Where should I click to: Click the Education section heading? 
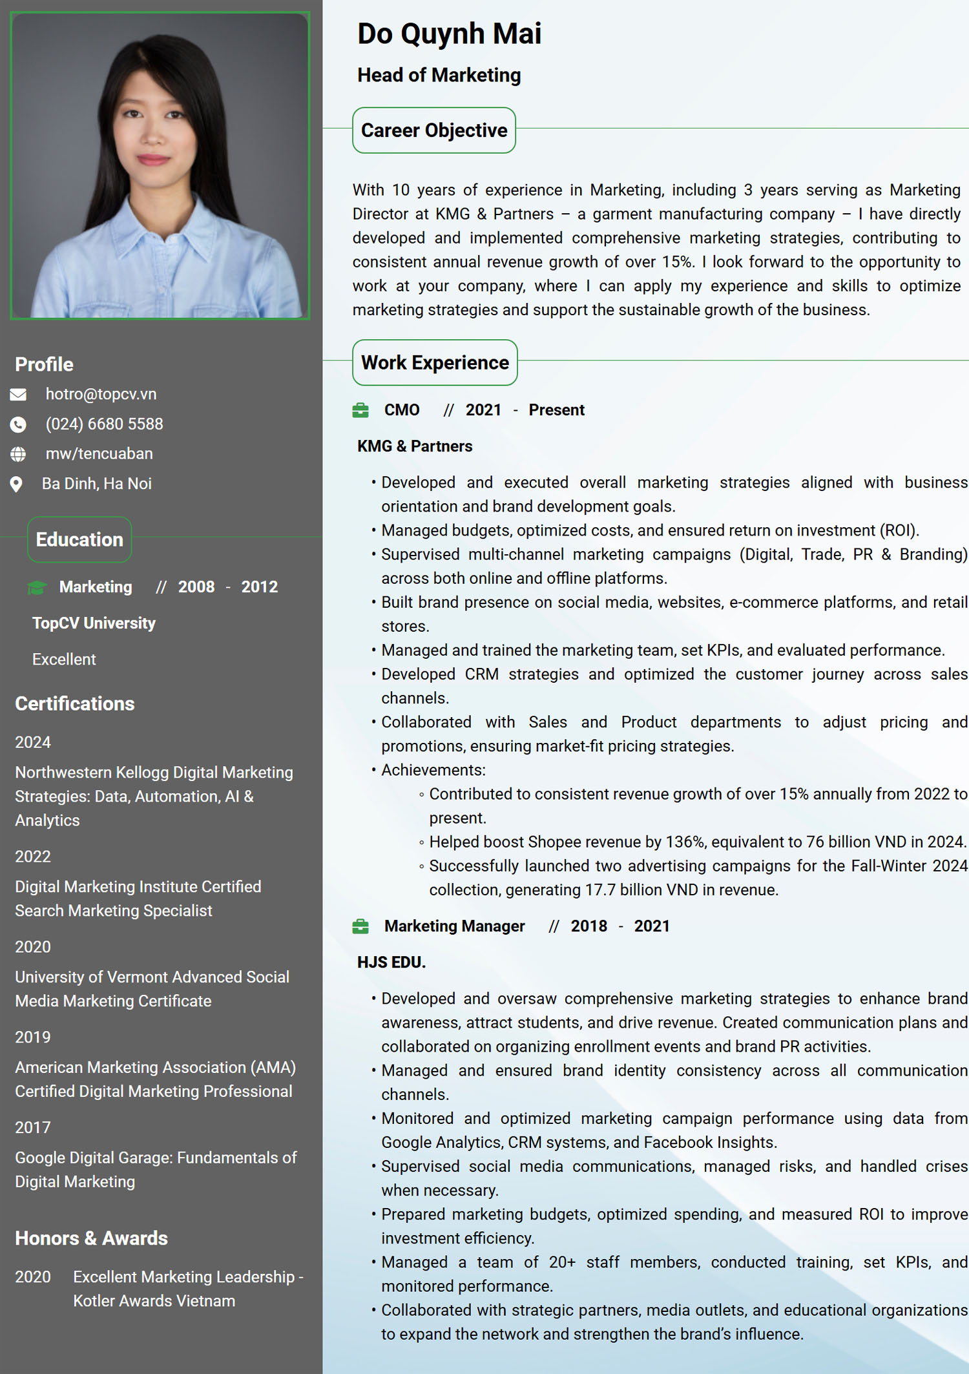[x=79, y=539]
